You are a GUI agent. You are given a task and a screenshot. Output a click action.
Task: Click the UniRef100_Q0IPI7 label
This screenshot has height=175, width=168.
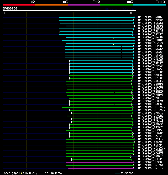(x=151, y=168)
